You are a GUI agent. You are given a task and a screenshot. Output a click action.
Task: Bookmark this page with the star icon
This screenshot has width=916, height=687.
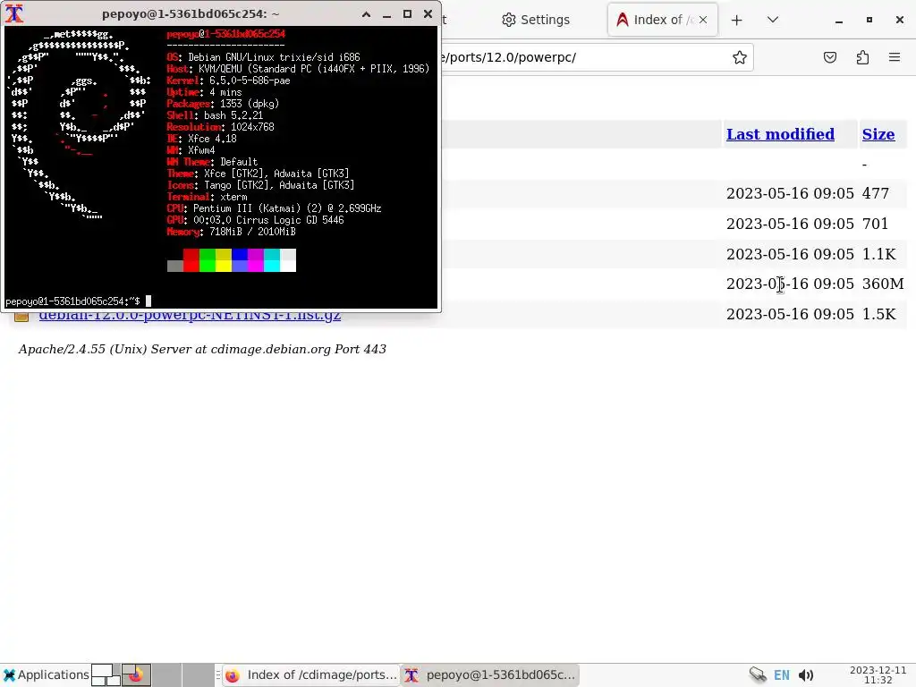point(740,57)
